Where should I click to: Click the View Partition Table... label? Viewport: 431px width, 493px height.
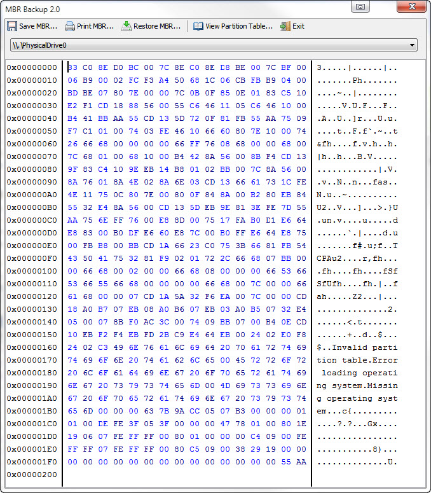tap(239, 27)
